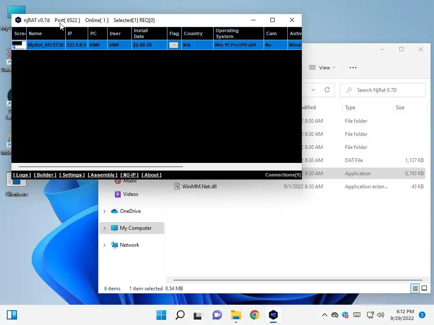The height and width of the screenshot is (325, 434).
Task: Switch to details view layout icon
Action: 415,289
